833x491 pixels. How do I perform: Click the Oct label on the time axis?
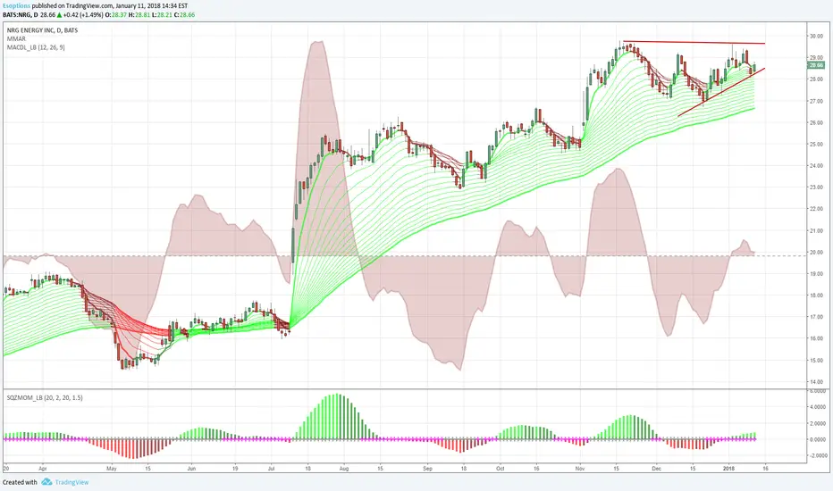pos(500,469)
